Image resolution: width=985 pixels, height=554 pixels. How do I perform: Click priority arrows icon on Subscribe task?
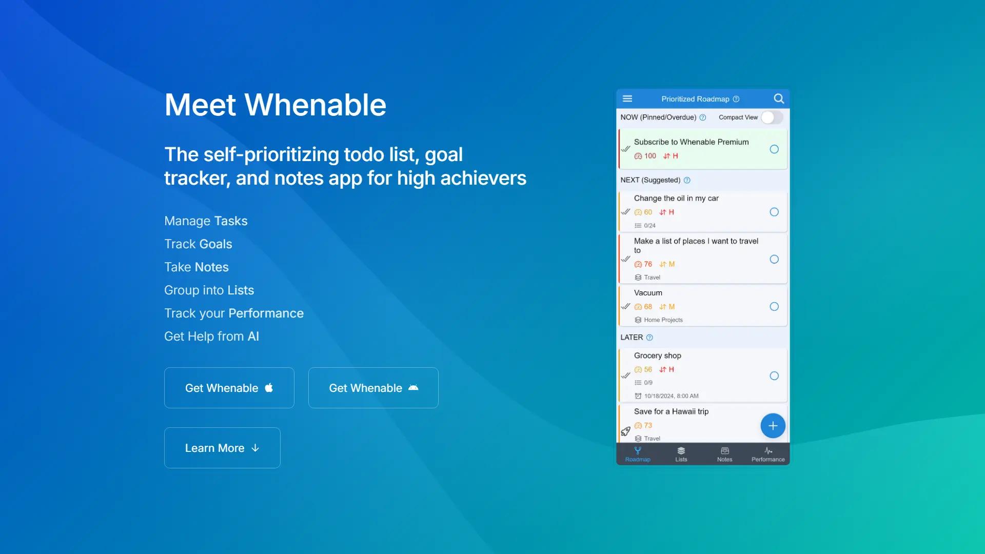pos(666,156)
